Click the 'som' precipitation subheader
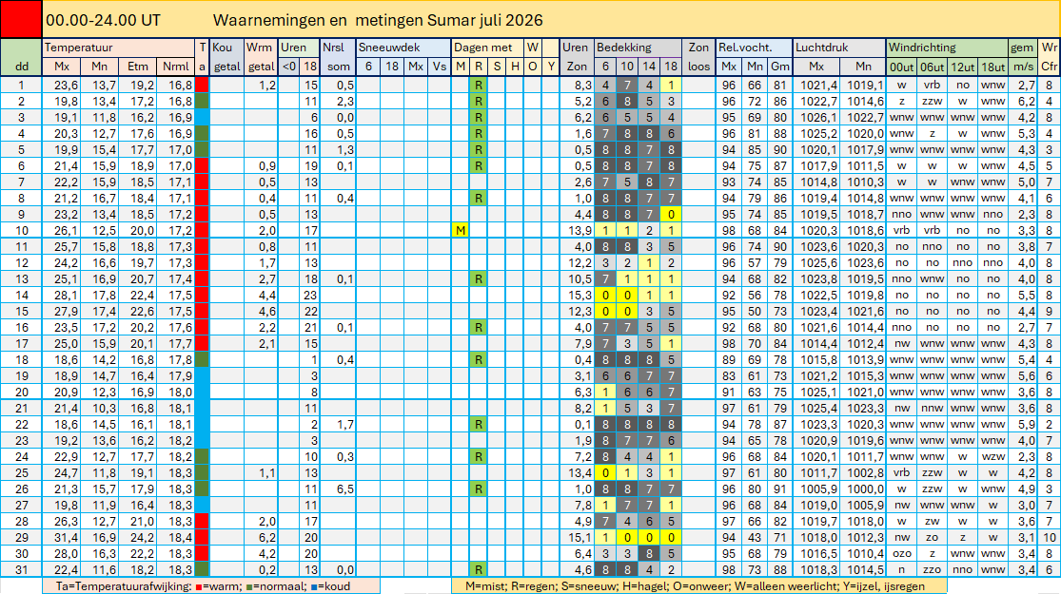Image resolution: width=1061 pixels, height=594 pixels. pos(339,67)
